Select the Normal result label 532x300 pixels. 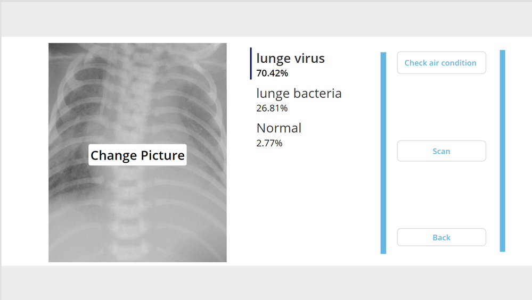[x=279, y=128]
